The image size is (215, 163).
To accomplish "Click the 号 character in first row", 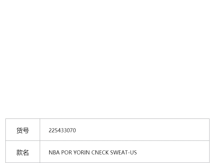I will click(x=26, y=131).
